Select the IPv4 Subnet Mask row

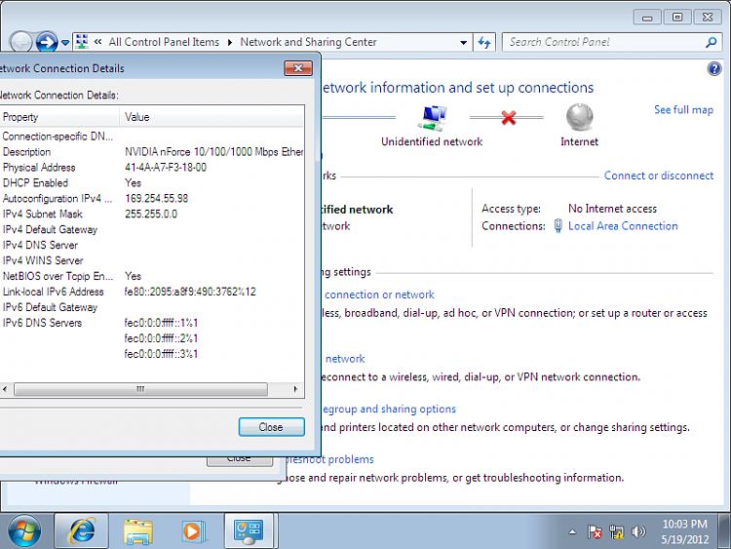point(152,215)
